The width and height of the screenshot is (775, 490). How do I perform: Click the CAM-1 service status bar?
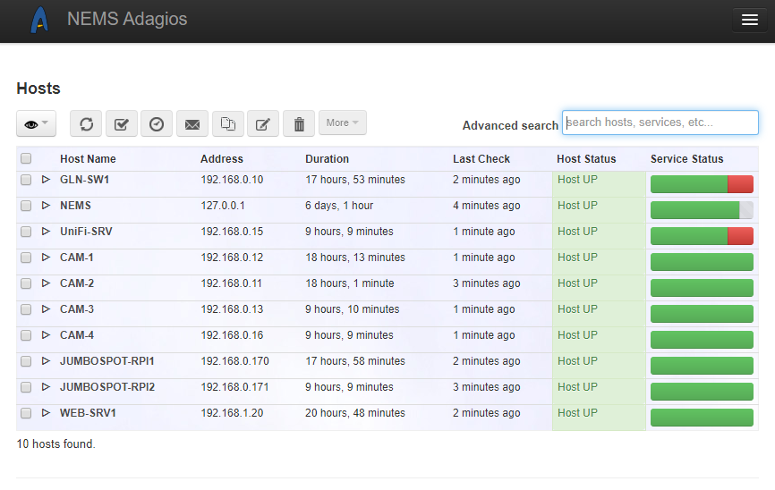coord(702,262)
